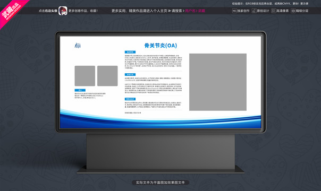Click the 更多创意作品, 收藏! text
This screenshot has height=191, width=321.
click(x=83, y=11)
